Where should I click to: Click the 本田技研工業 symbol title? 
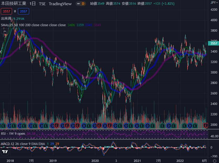pos(14,4)
